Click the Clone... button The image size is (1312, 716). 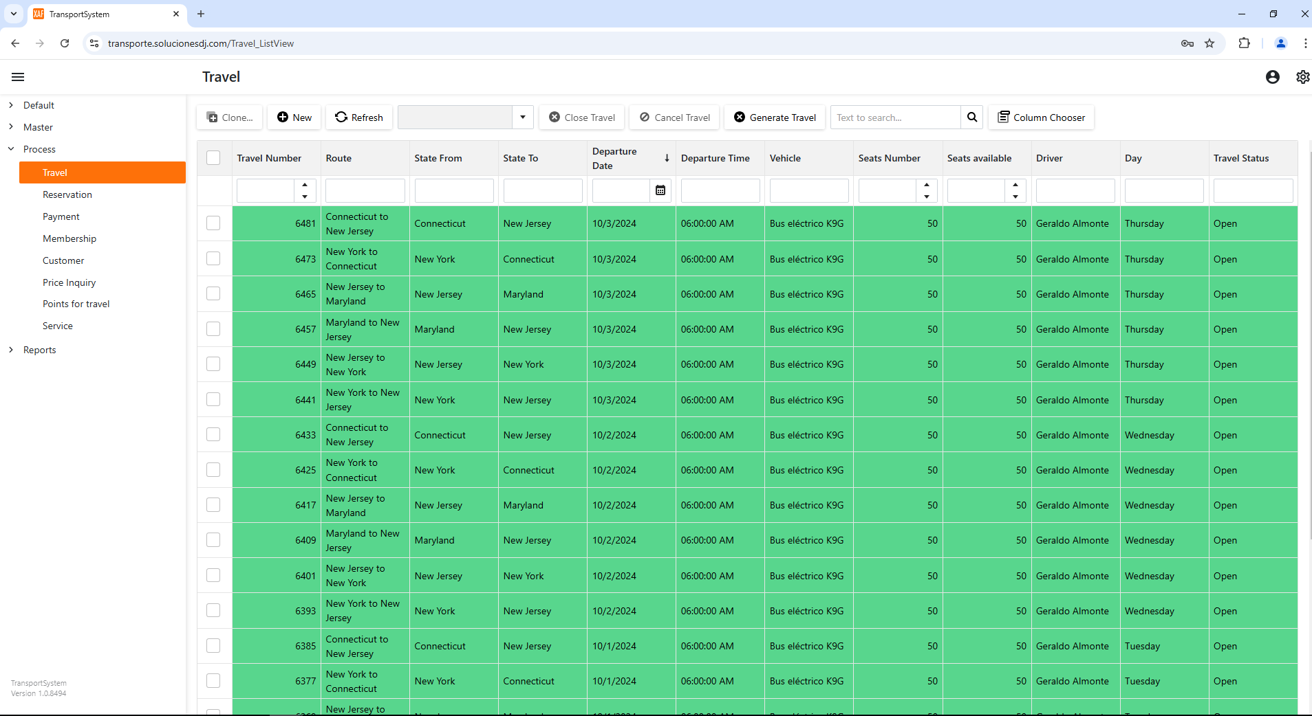(x=230, y=118)
